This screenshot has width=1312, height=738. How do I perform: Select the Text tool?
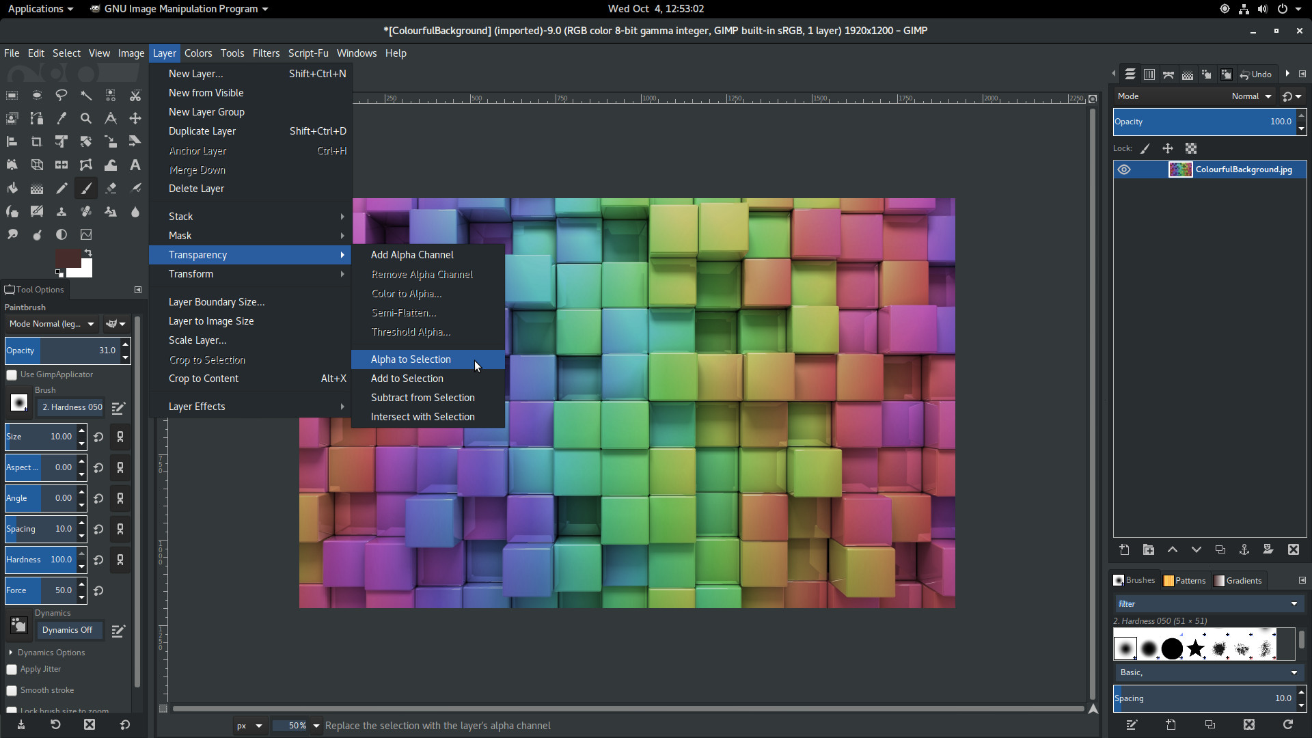135,165
